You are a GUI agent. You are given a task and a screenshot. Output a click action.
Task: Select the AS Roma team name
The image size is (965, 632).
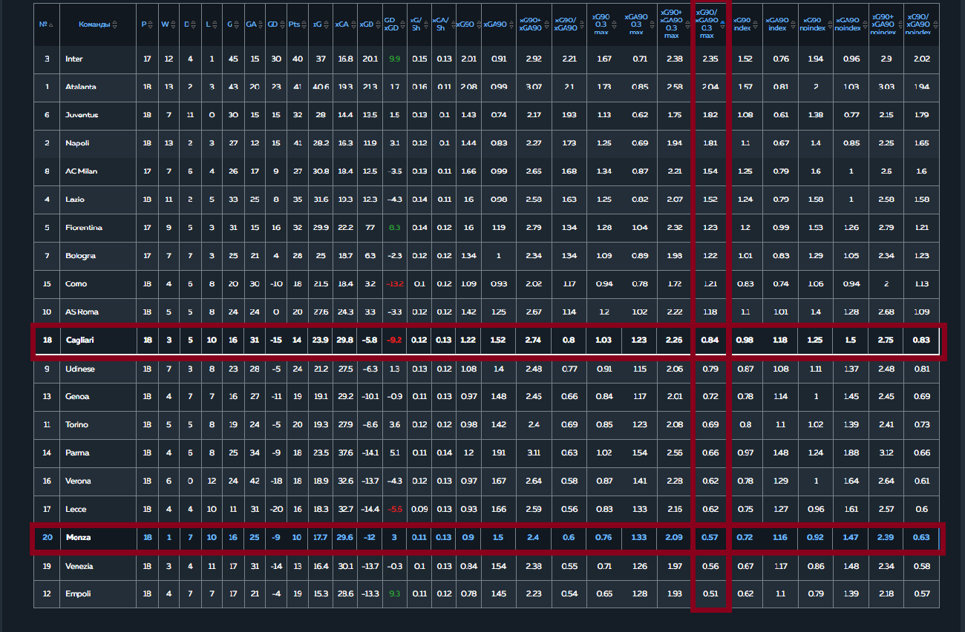tap(81, 312)
